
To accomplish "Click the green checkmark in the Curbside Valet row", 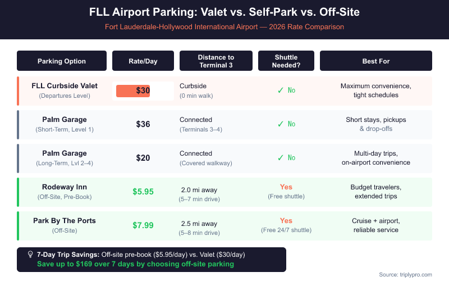I will pyautogui.click(x=280, y=90).
